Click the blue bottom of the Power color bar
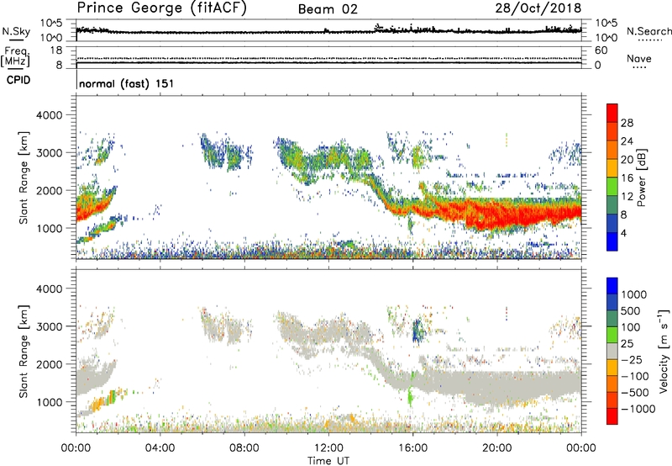The width and height of the screenshot is (672, 466). tap(612, 242)
